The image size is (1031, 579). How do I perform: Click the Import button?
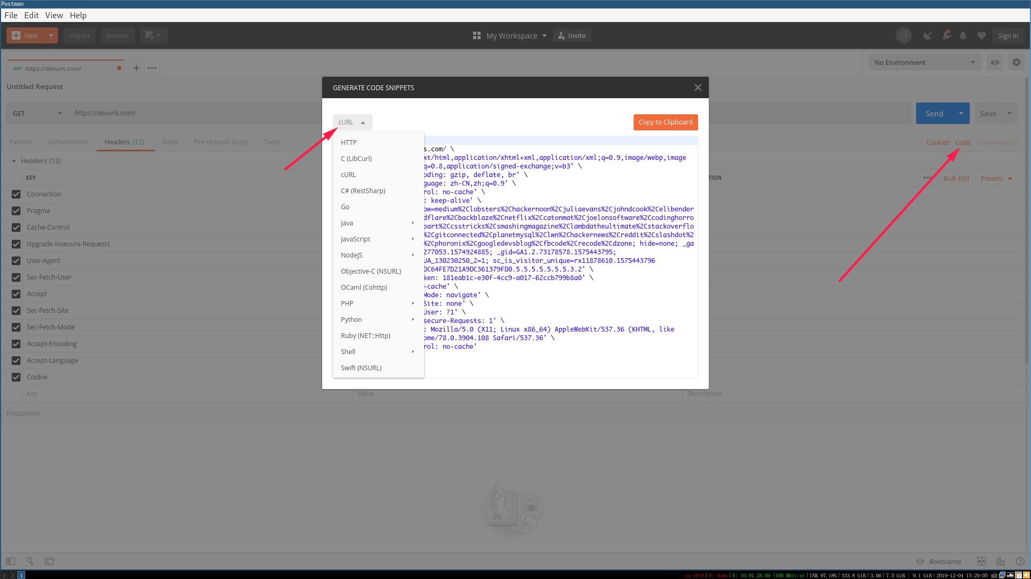click(79, 35)
